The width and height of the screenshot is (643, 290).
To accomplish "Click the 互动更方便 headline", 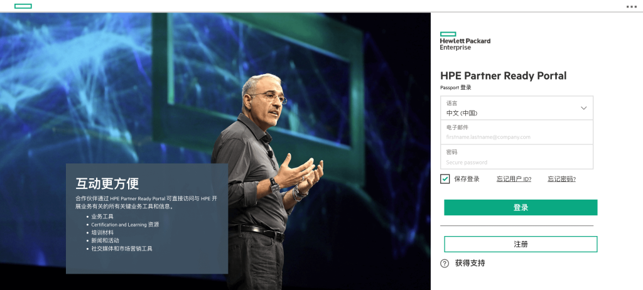I will click(x=107, y=183).
